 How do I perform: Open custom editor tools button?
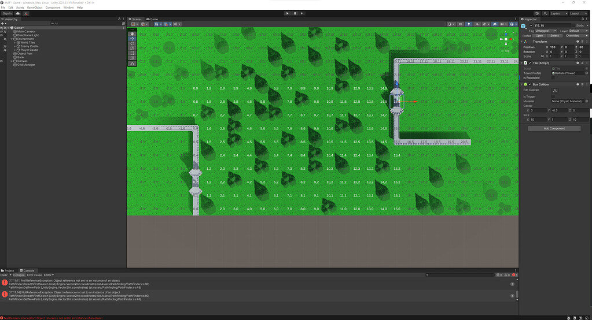coord(132,64)
